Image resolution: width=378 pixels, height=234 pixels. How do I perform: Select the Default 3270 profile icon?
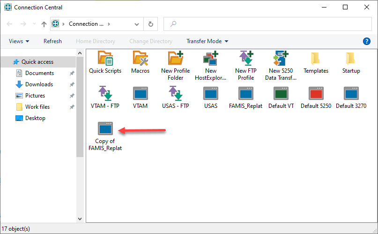(x=351, y=93)
